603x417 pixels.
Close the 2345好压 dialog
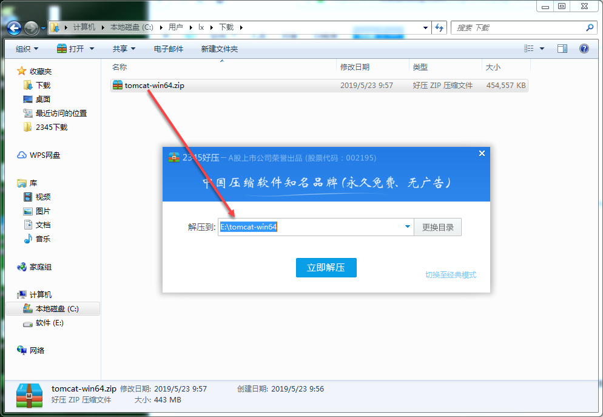pyautogui.click(x=482, y=154)
